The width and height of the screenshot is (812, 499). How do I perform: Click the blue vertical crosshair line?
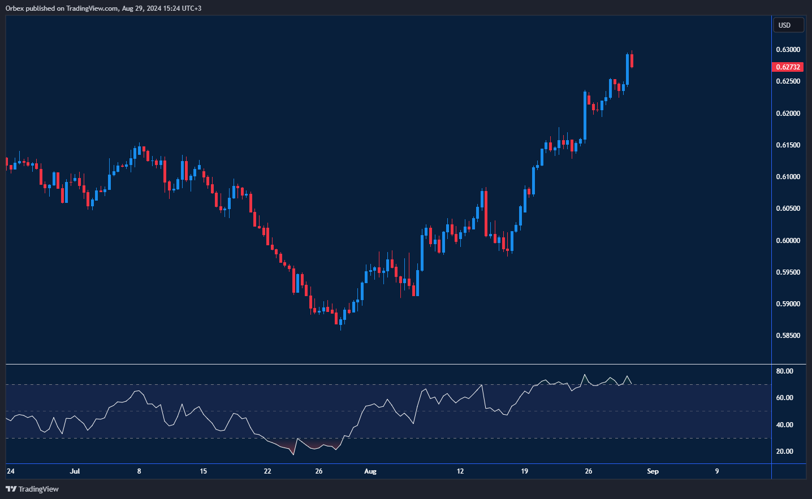click(771, 226)
